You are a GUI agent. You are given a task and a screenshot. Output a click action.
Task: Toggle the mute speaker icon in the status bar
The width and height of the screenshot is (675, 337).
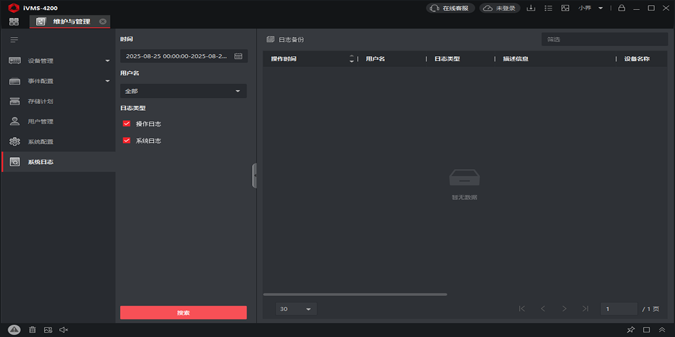(x=64, y=330)
